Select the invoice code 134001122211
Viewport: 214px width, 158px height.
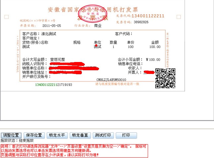tap(148, 16)
